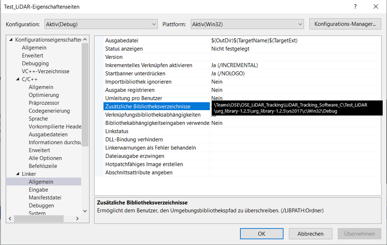This screenshot has height=245, width=387.
Task: Click the help question mark icon
Action: [355, 7]
